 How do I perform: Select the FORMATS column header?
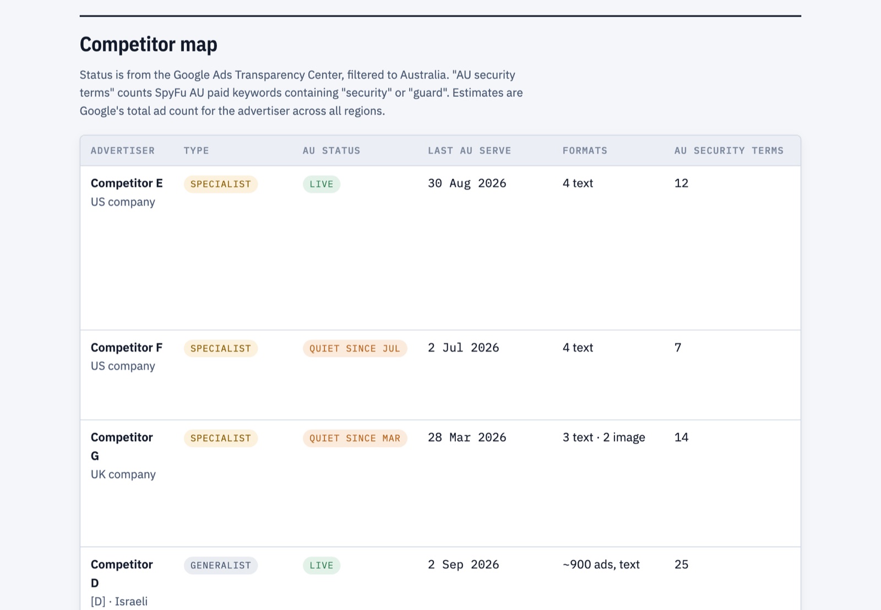(x=585, y=150)
